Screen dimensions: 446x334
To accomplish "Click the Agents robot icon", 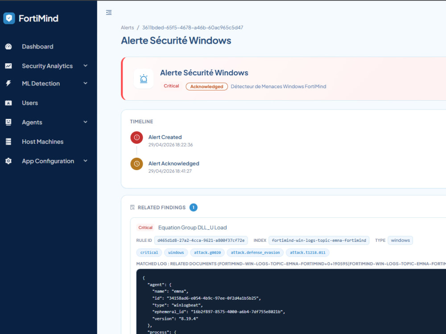I will 8,122.
